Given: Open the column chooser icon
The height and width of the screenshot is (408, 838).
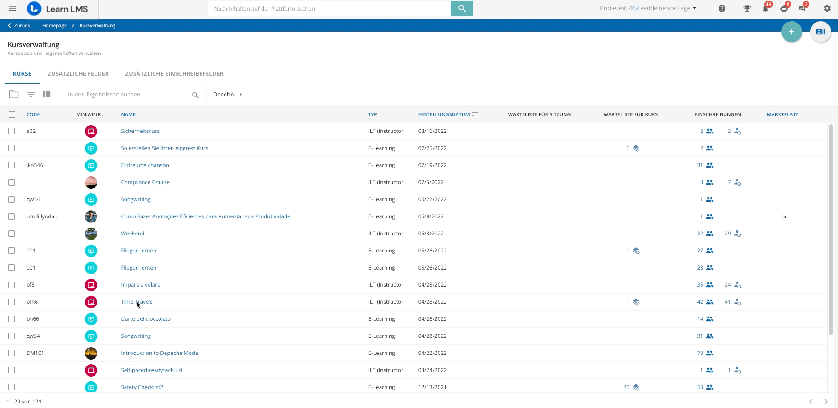Looking at the screenshot, I should click(x=47, y=94).
